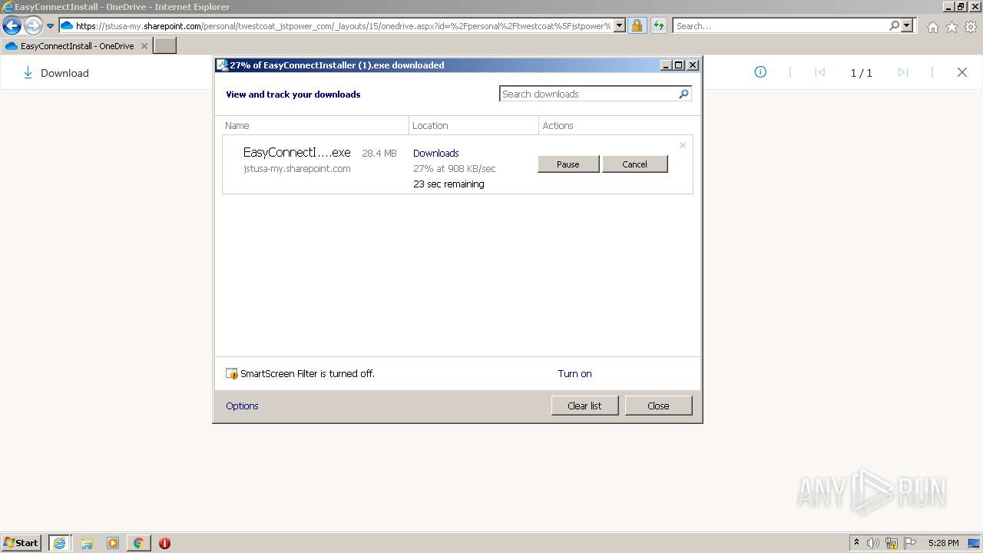
Task: Minimize the View Downloads window
Action: click(x=666, y=65)
